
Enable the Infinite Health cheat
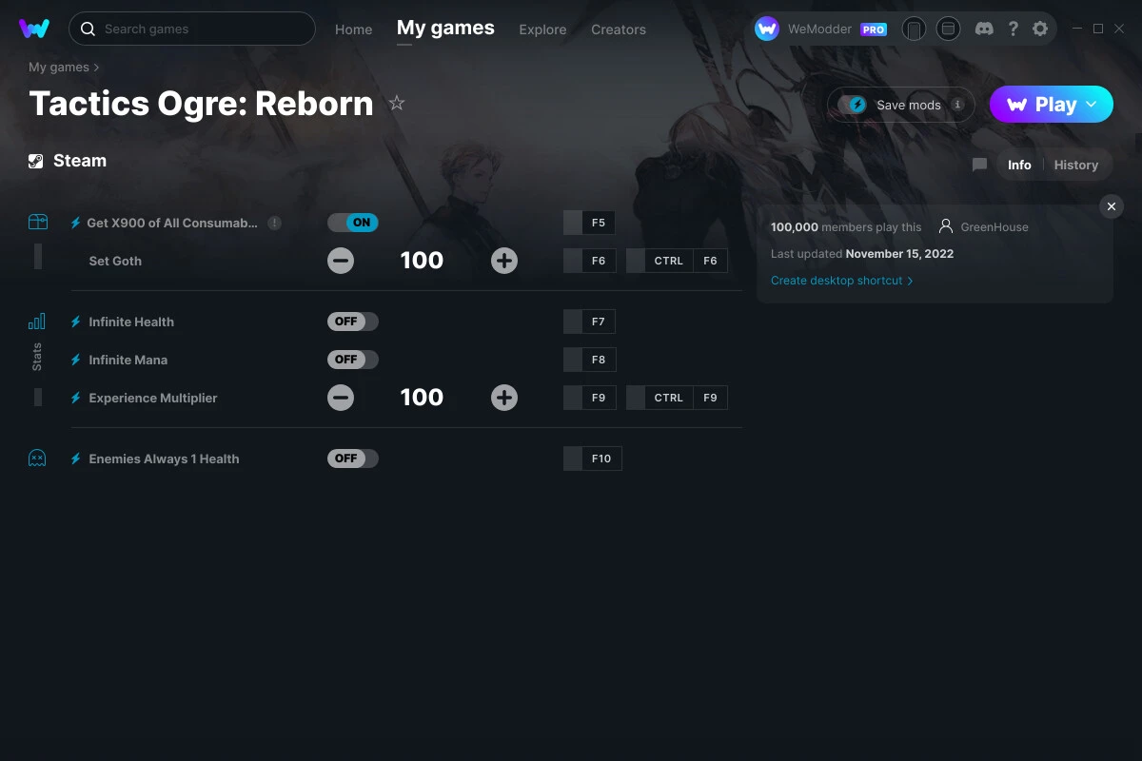click(353, 322)
